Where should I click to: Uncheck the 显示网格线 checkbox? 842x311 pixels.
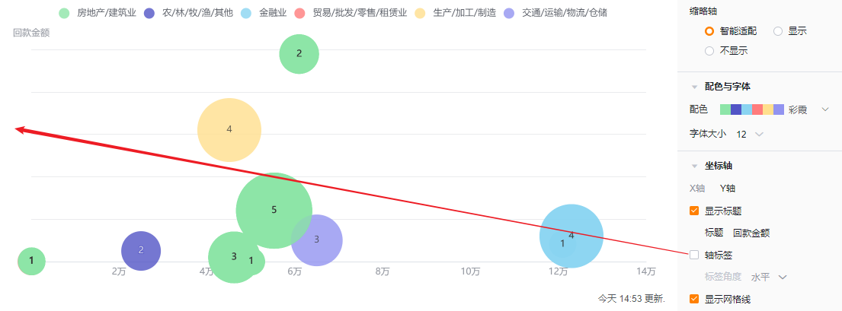click(694, 300)
